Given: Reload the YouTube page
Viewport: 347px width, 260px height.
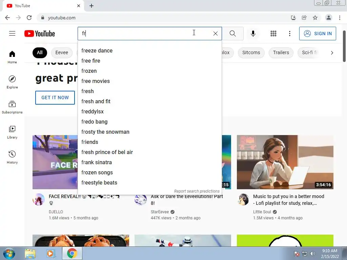Looking at the screenshot, I should click(x=29, y=18).
